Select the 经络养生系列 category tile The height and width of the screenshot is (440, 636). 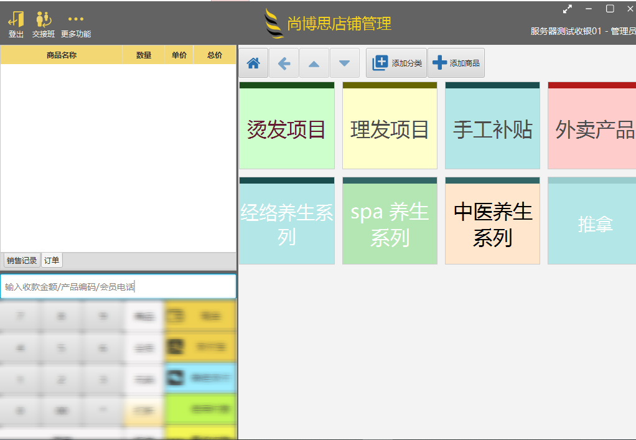[x=286, y=221]
